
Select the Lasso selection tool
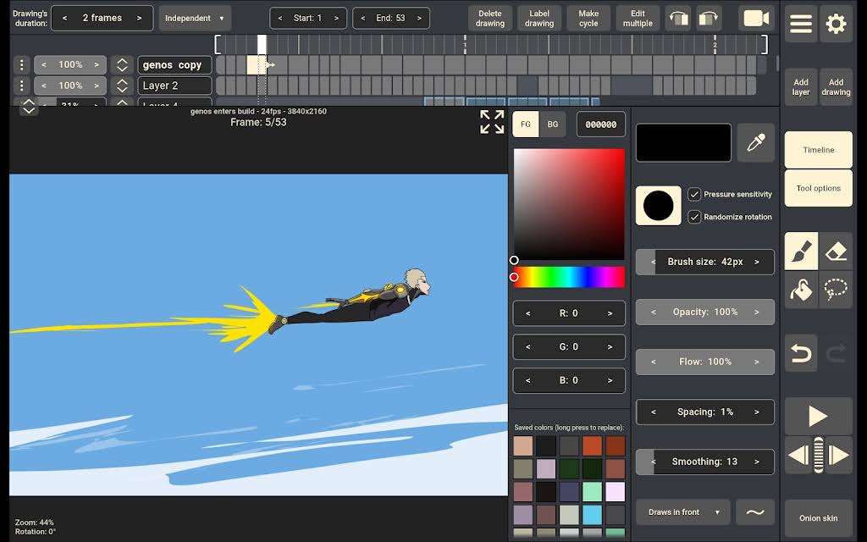coord(836,290)
